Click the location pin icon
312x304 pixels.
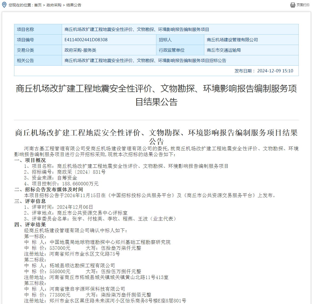pyautogui.click(x=4, y=5)
